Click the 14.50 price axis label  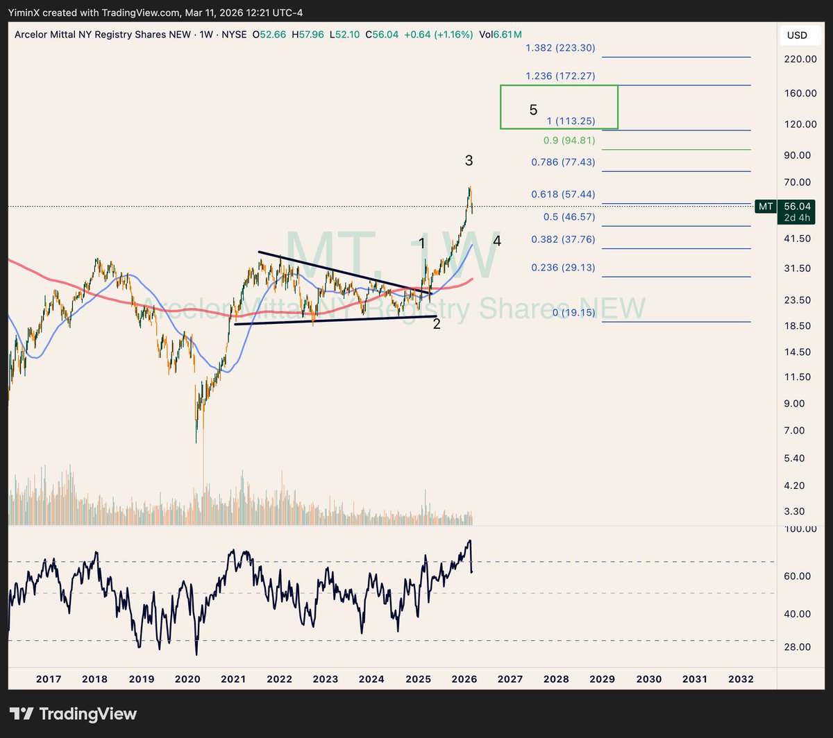point(797,352)
